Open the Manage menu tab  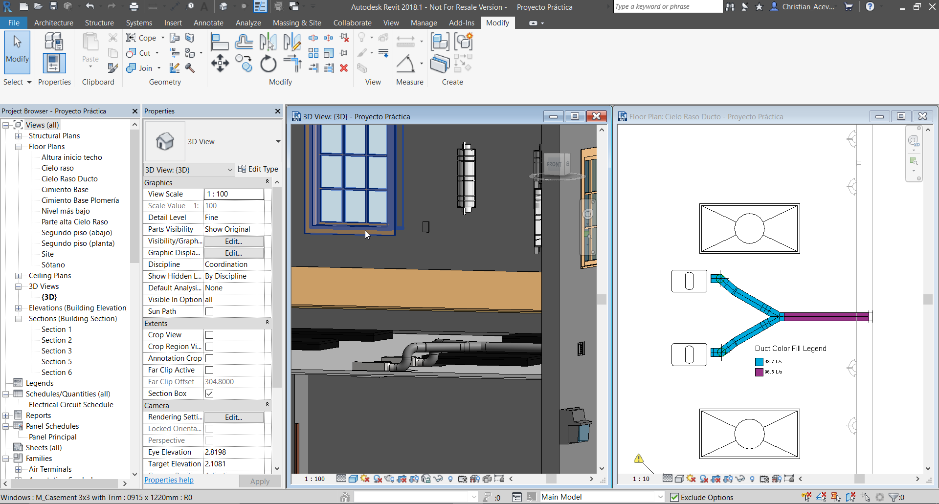coord(424,22)
